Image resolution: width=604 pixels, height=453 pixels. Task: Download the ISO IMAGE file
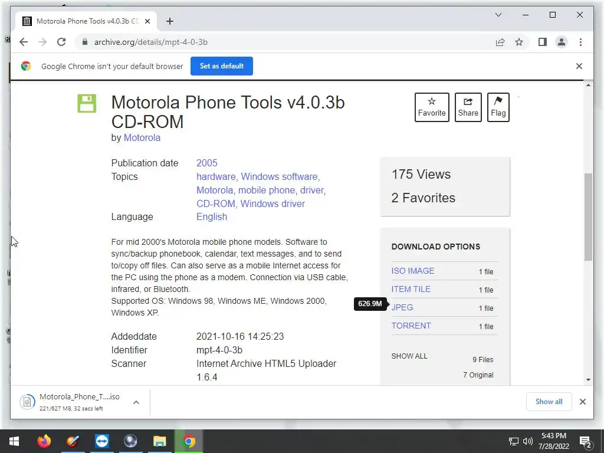pos(413,271)
